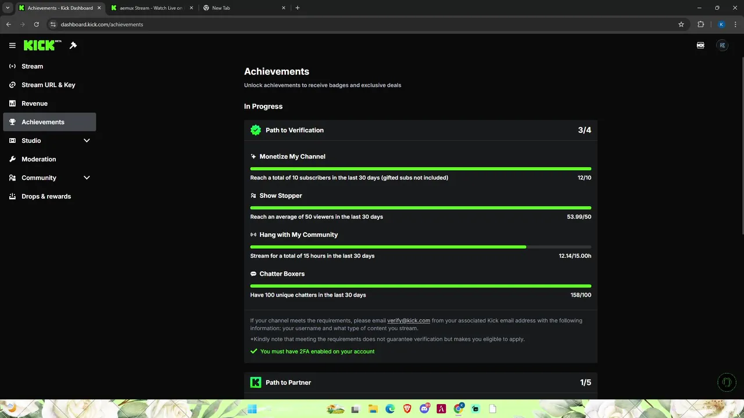Go to Stream URL & Key

pos(49,85)
